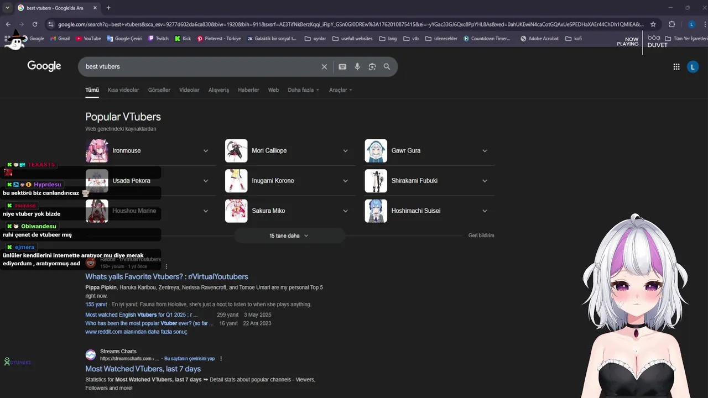
Task: Switch to the Görseller tab
Action: point(159,90)
